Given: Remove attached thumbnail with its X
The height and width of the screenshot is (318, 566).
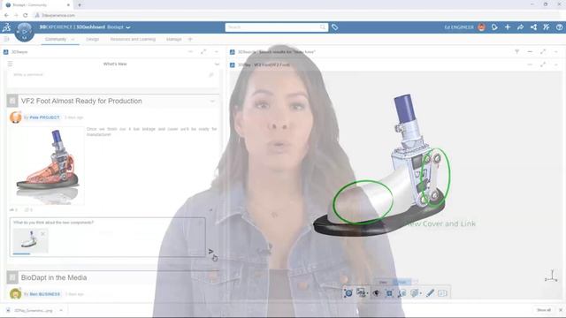Looking at the screenshot, I should [43, 233].
